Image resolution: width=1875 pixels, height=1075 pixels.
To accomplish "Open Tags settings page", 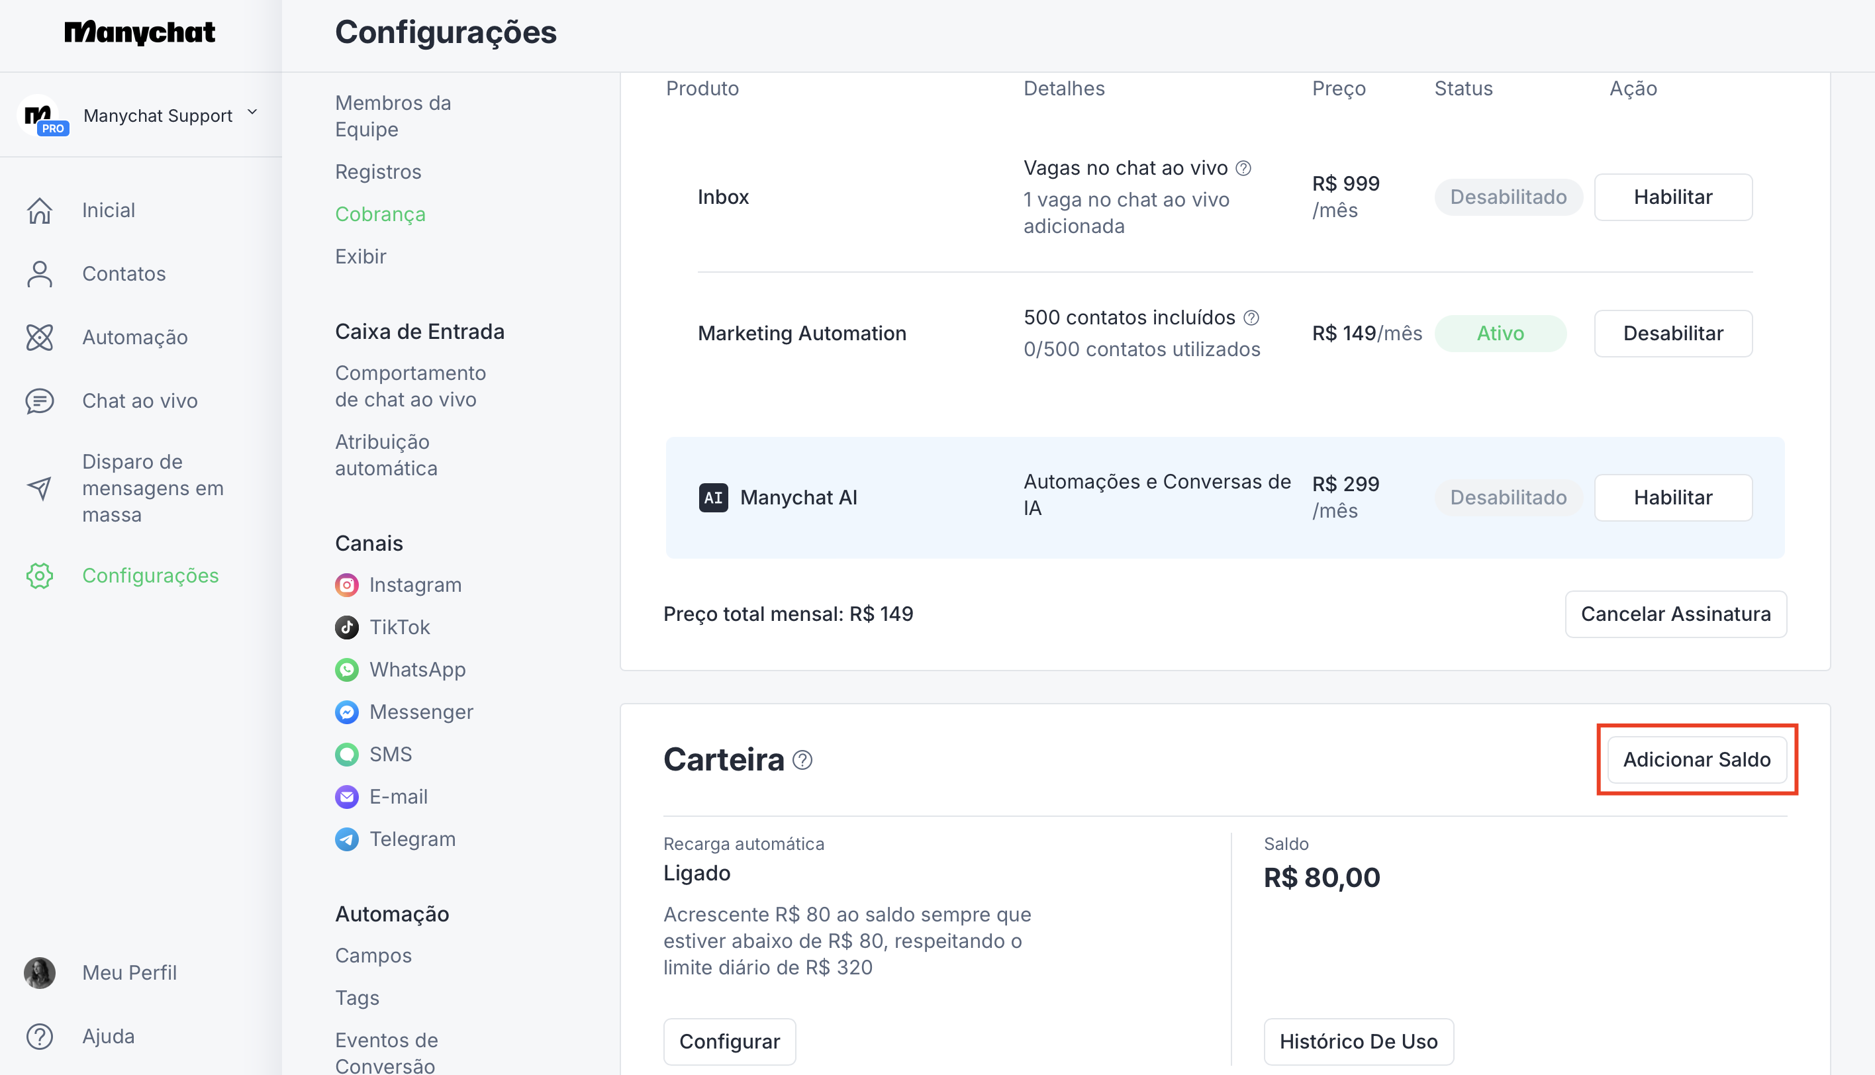I will (x=358, y=998).
